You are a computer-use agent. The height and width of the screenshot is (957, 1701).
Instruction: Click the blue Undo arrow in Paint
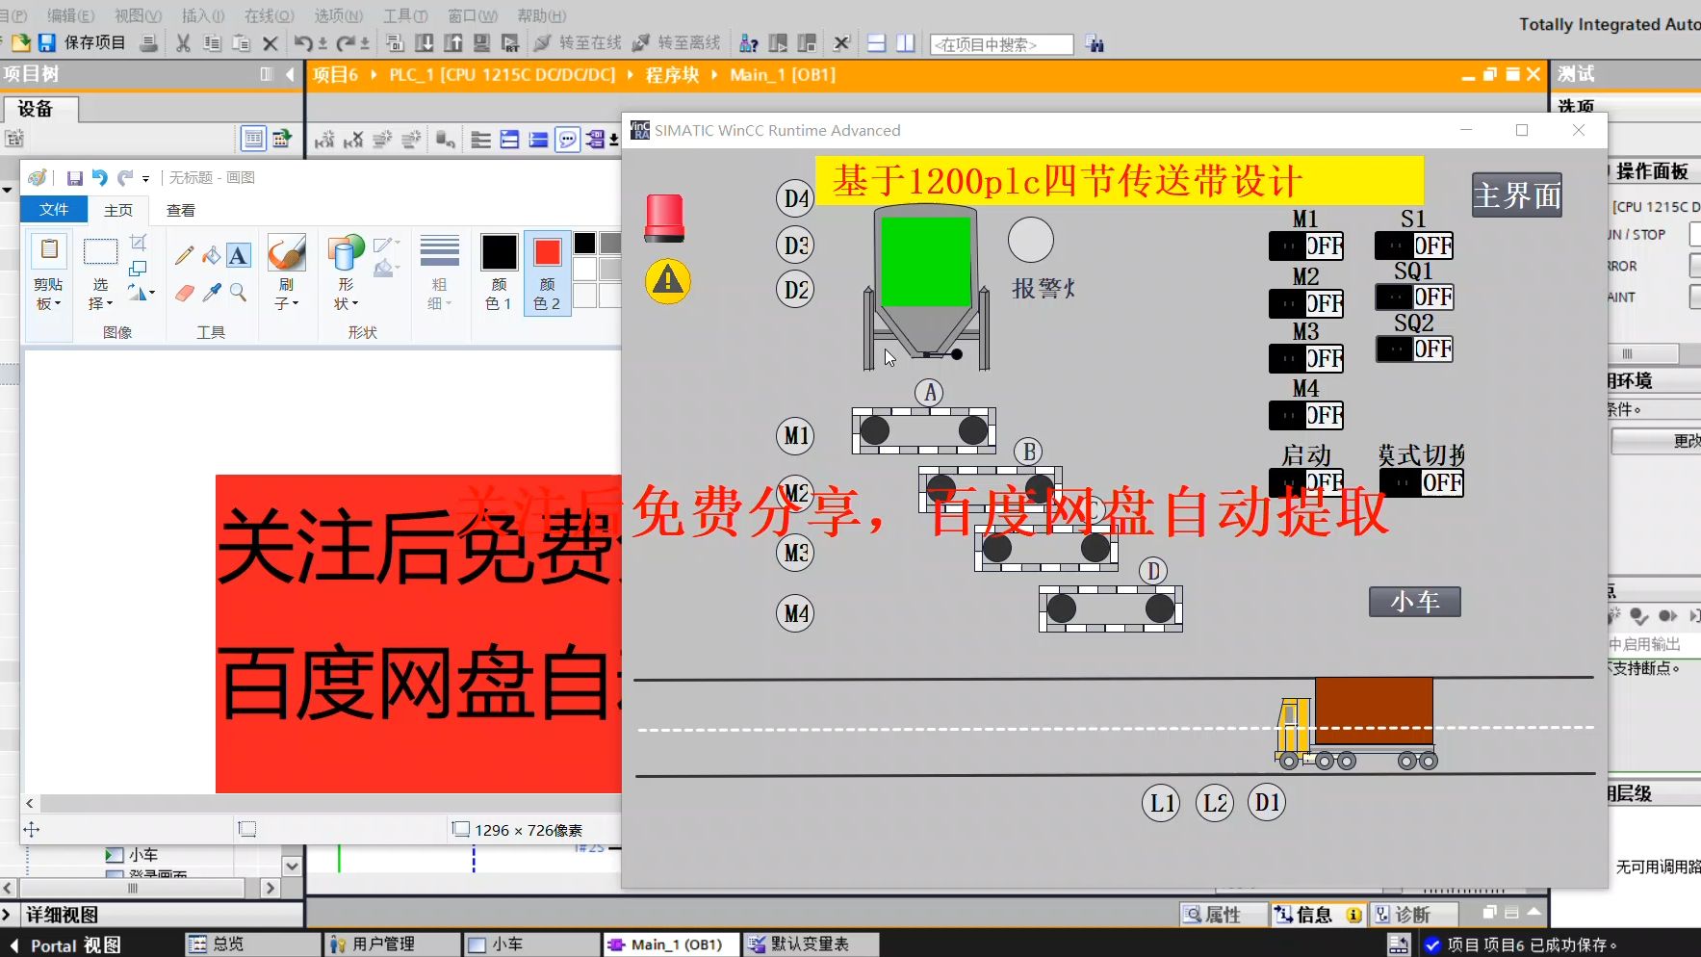pyautogui.click(x=99, y=178)
